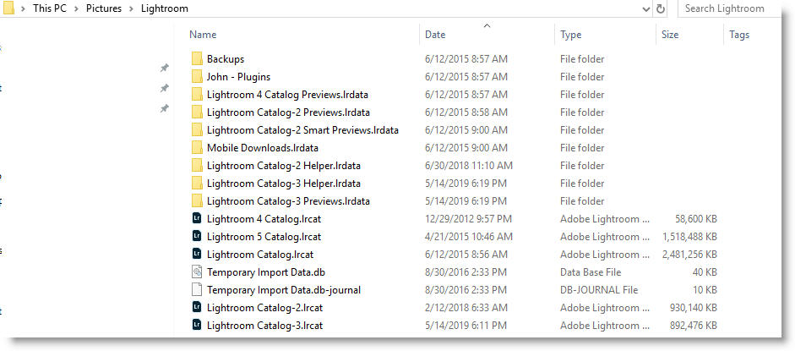This screenshot has height=351, width=795.
Task: Select Lr icon of Lightroom Catalog-3.lrcat
Action: point(197,325)
